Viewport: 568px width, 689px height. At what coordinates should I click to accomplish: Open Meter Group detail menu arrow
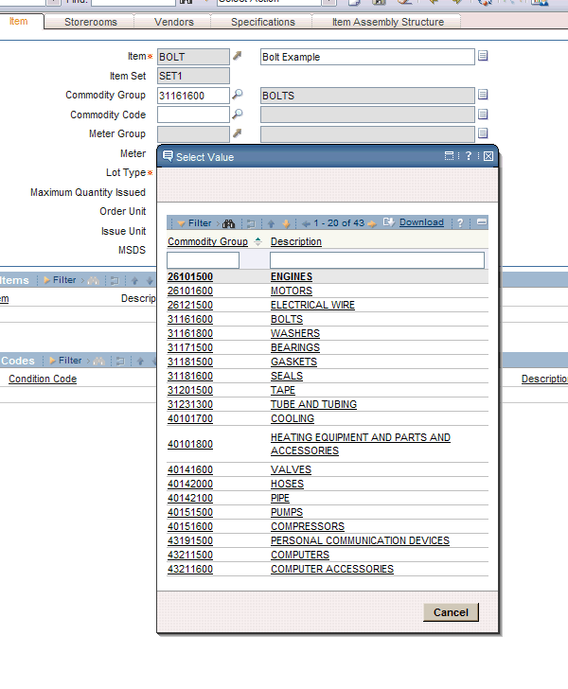tap(238, 132)
